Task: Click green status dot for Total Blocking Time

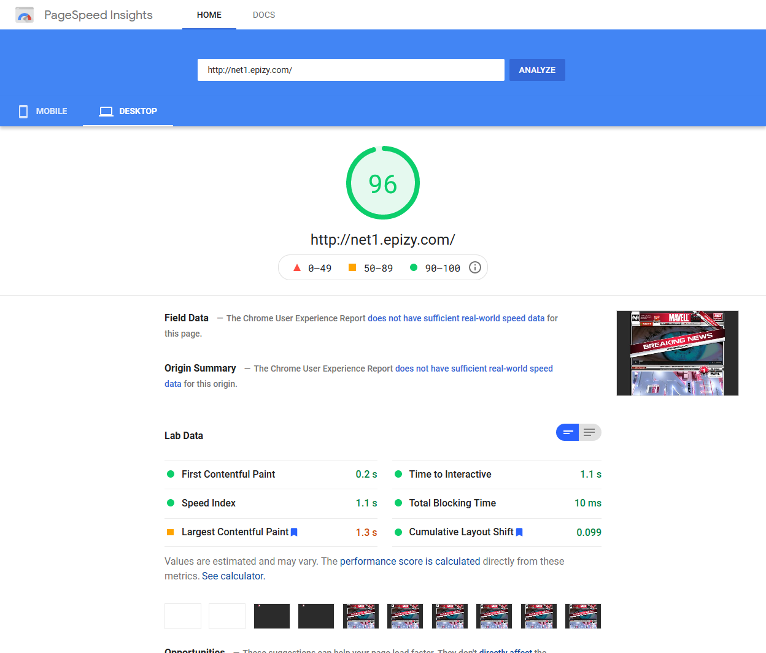Action: 398,503
